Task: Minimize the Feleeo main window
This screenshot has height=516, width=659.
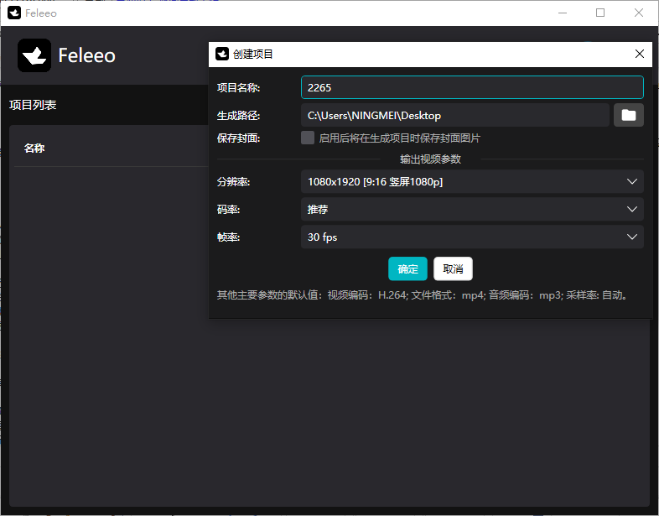Action: (562, 13)
